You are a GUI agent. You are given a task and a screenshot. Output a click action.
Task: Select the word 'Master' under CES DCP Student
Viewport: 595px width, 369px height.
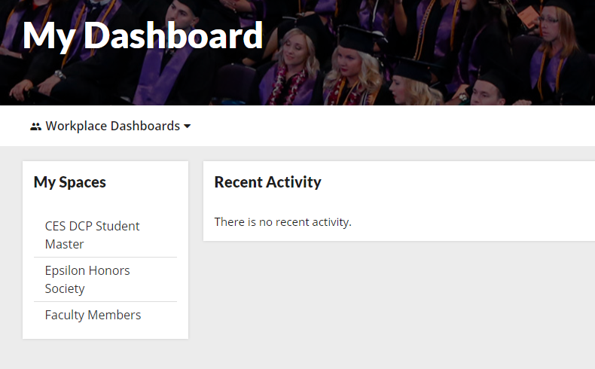[65, 244]
